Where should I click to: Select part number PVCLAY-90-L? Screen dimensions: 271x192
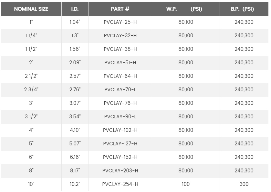click(120, 117)
